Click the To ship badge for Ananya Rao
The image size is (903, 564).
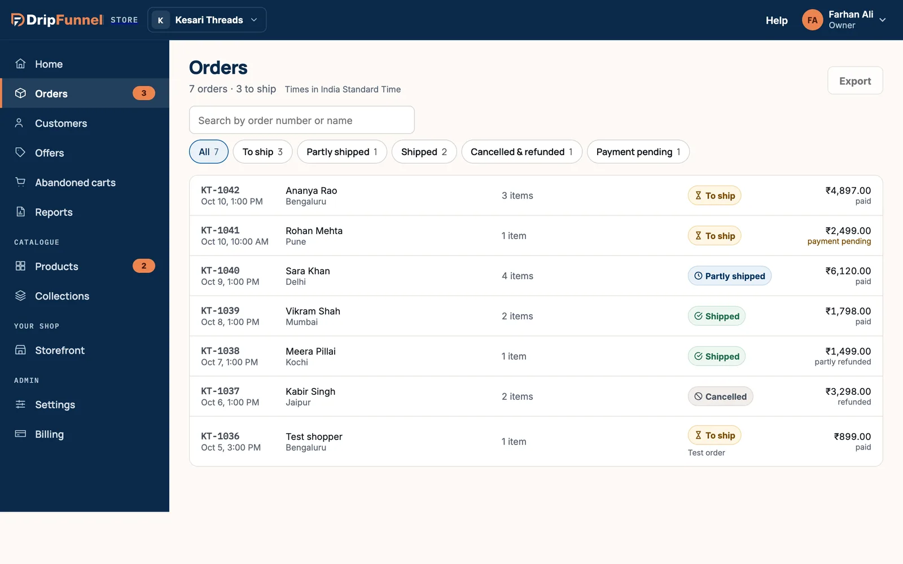[714, 196]
